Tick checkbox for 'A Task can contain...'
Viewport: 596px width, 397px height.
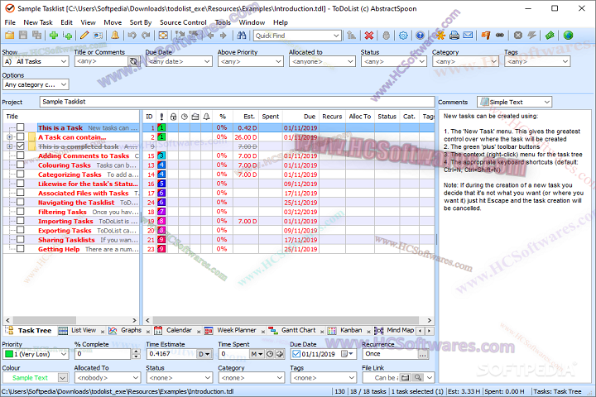click(x=21, y=136)
